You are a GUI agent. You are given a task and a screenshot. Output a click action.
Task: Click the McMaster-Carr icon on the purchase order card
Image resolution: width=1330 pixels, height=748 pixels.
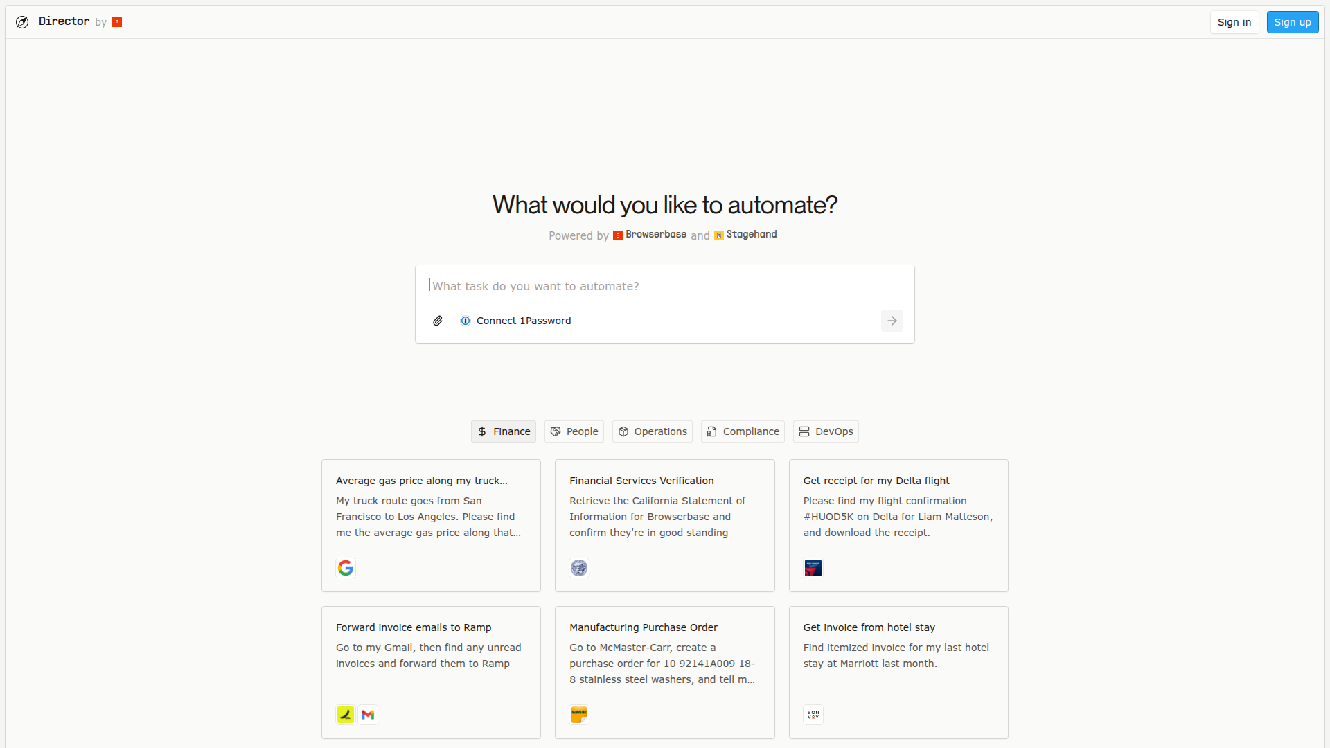click(x=578, y=714)
